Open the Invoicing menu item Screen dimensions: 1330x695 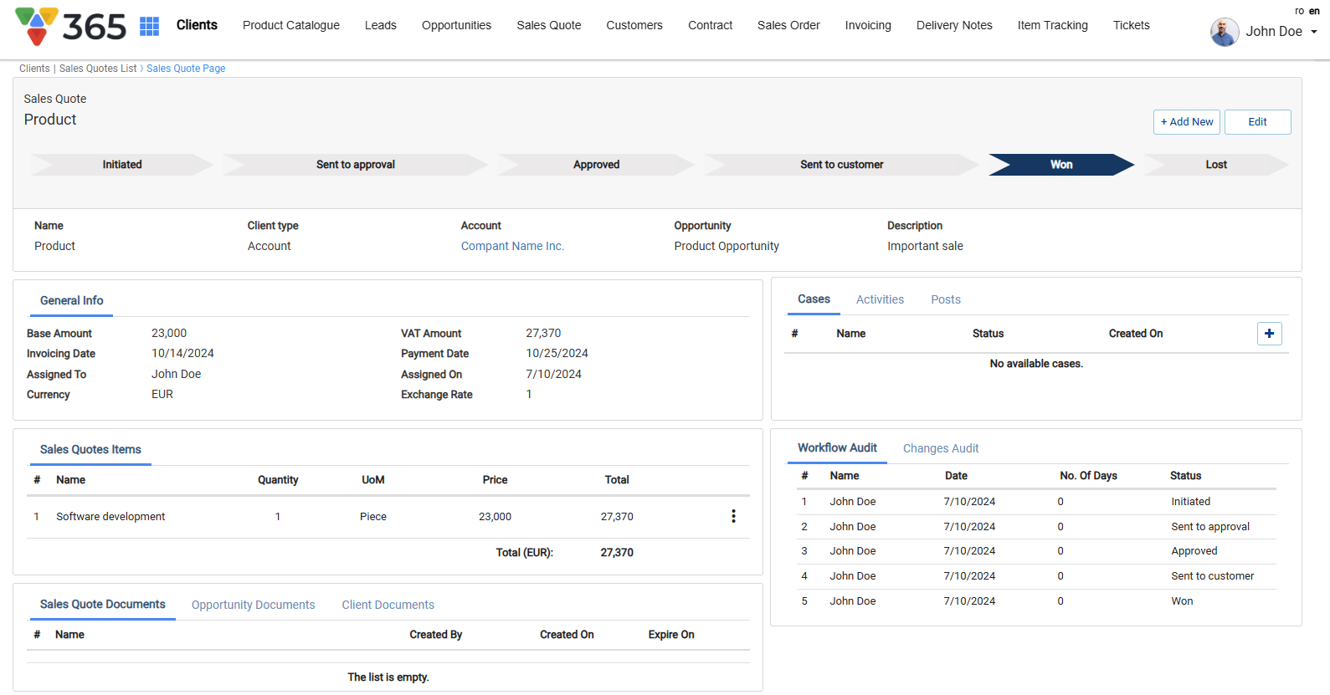coord(867,25)
